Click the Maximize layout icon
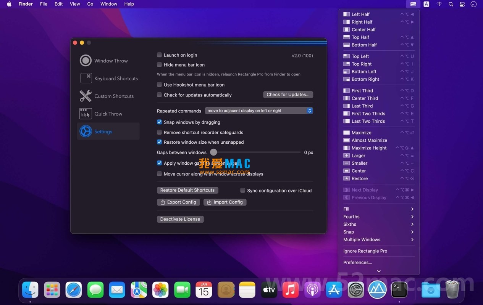 coord(346,133)
